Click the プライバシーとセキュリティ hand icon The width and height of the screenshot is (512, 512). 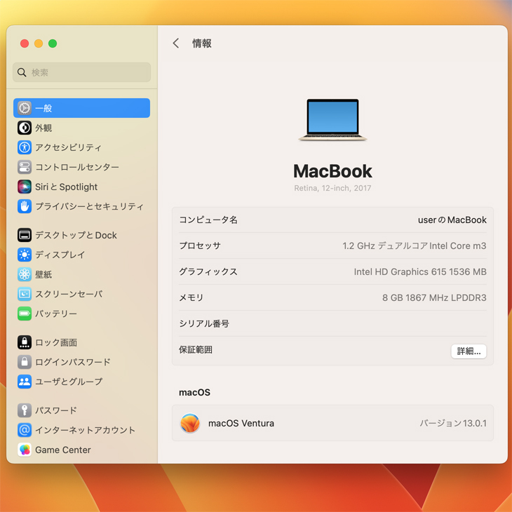(x=25, y=206)
